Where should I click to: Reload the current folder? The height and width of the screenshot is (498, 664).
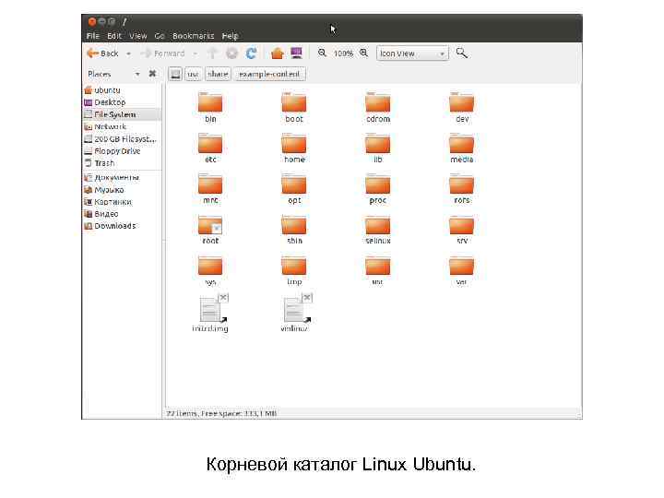point(251,53)
